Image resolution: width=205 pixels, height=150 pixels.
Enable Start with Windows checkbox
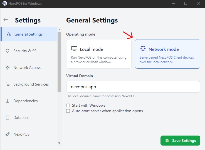tap(68, 105)
